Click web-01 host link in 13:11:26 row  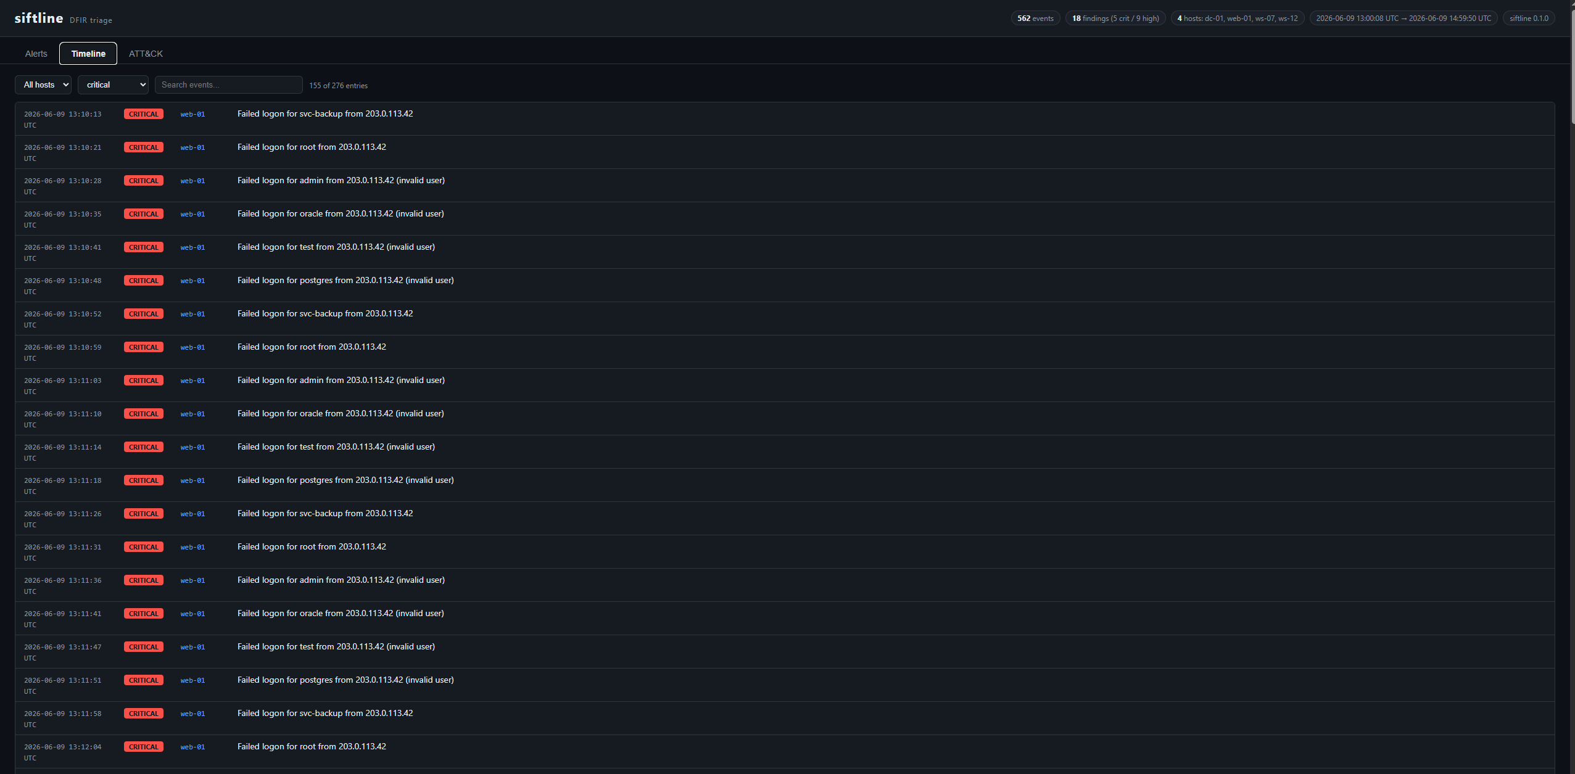coord(192,514)
